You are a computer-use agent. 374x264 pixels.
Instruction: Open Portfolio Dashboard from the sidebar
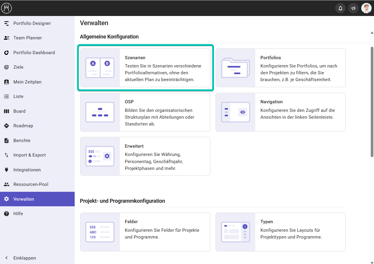click(34, 53)
